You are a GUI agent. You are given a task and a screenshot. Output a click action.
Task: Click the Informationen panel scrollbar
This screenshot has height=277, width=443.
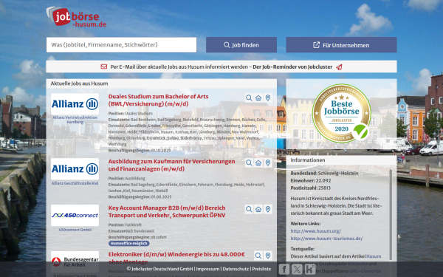point(391,214)
